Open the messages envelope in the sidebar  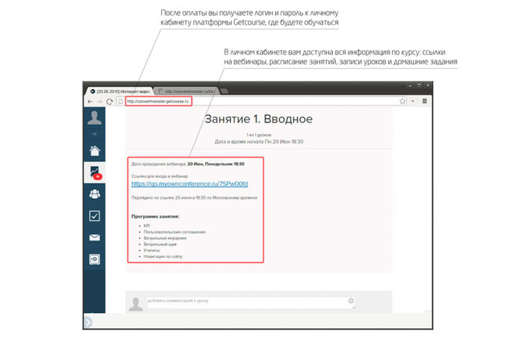(x=95, y=237)
